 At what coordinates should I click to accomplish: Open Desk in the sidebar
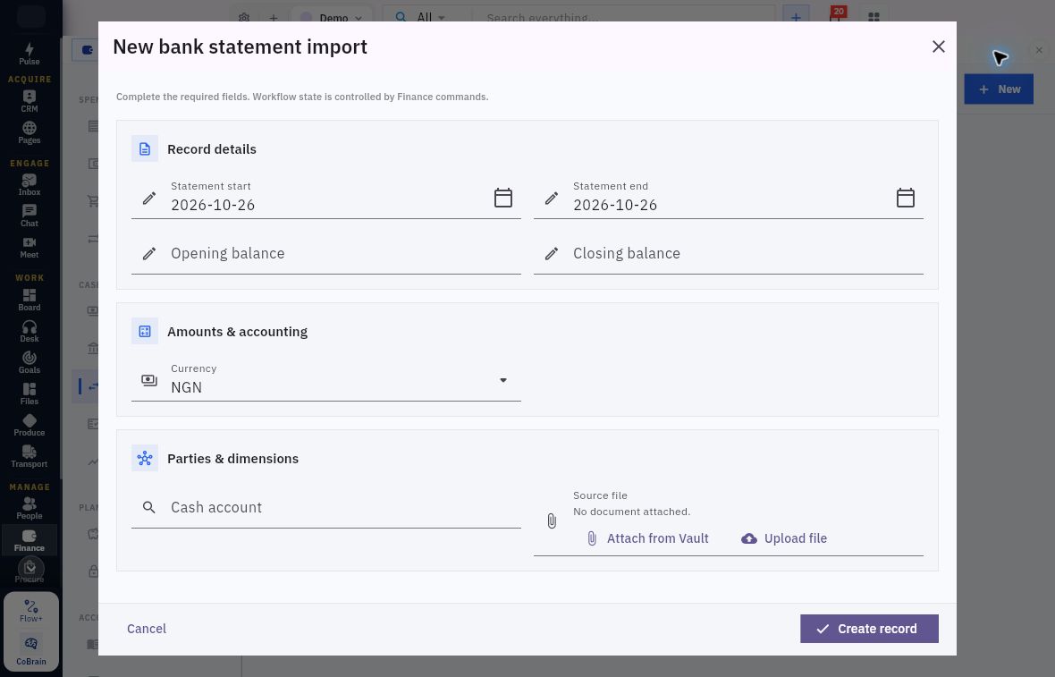pyautogui.click(x=29, y=331)
